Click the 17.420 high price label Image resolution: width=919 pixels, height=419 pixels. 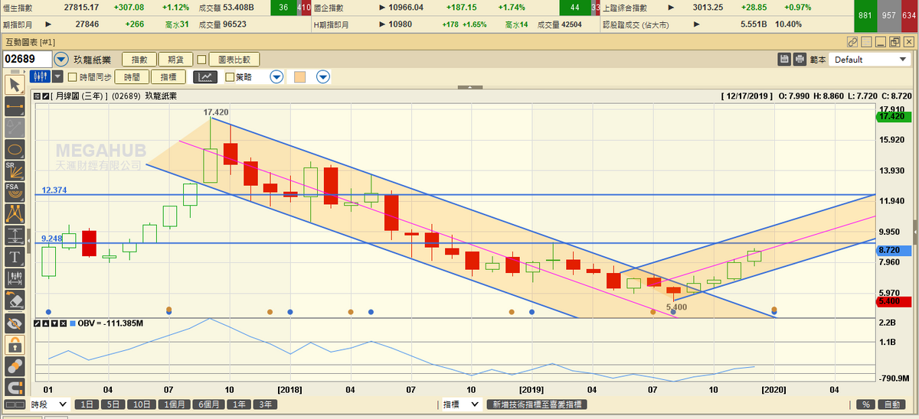pos(216,112)
